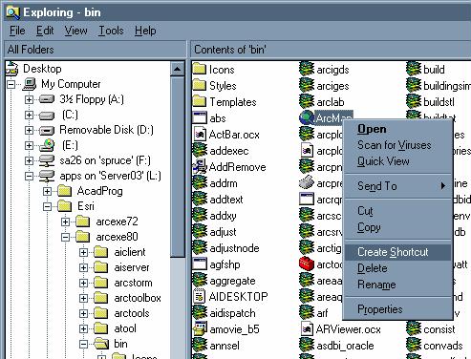
Task: Select the open bin folder icon
Action: click(x=101, y=344)
